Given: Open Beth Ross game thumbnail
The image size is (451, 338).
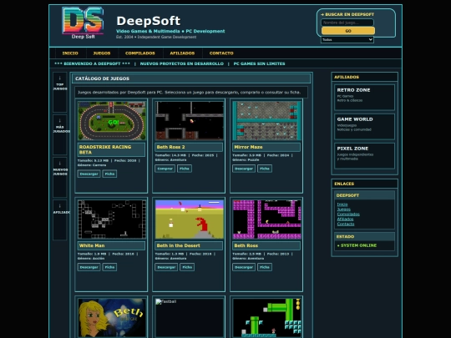Looking at the screenshot, I should [266, 219].
